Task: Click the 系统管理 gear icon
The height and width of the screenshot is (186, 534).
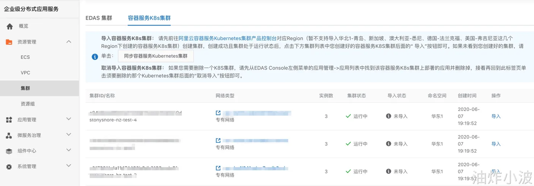Action: [x=9, y=167]
